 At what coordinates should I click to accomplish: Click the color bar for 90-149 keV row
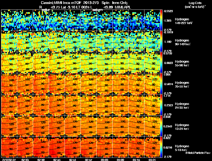[161, 41]
